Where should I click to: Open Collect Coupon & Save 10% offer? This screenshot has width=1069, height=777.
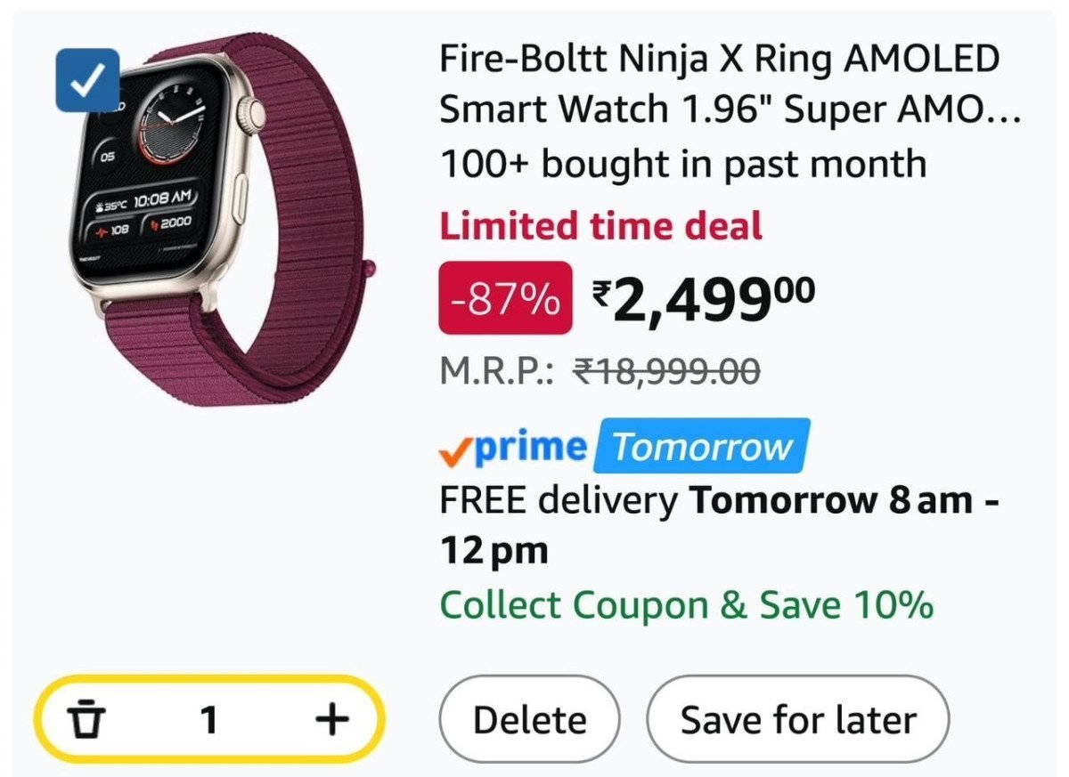(x=683, y=604)
